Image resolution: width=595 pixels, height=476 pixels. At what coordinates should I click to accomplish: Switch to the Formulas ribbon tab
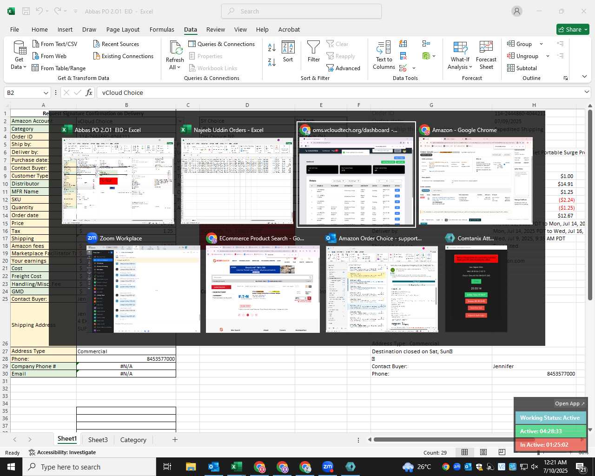[x=162, y=29]
